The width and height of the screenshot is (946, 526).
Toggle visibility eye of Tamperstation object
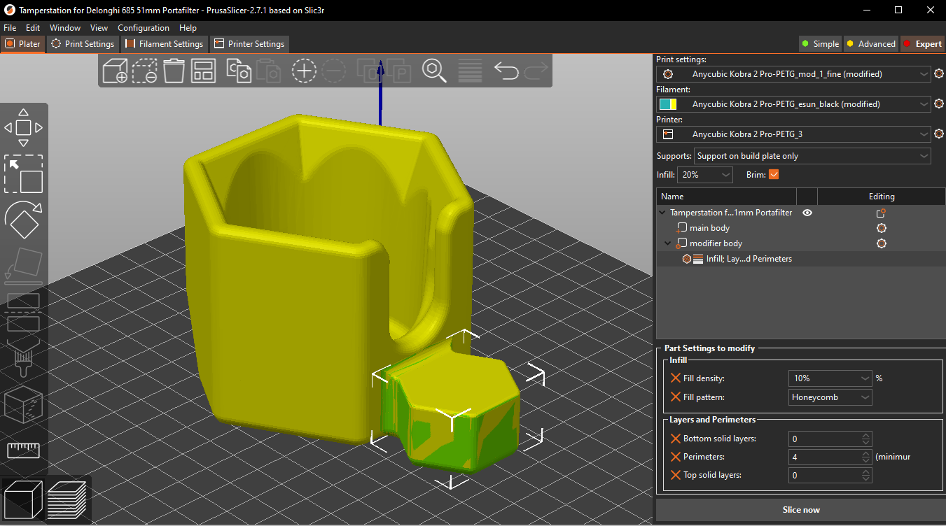(x=807, y=213)
